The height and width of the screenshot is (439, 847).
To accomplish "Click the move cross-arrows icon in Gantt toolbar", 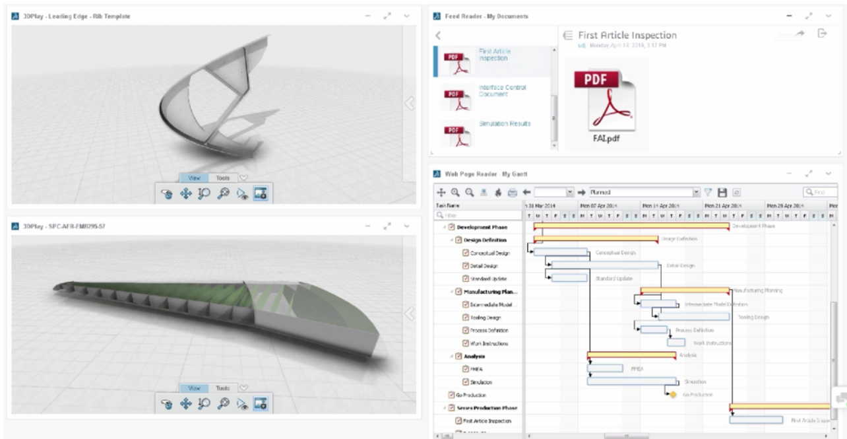I will (441, 192).
